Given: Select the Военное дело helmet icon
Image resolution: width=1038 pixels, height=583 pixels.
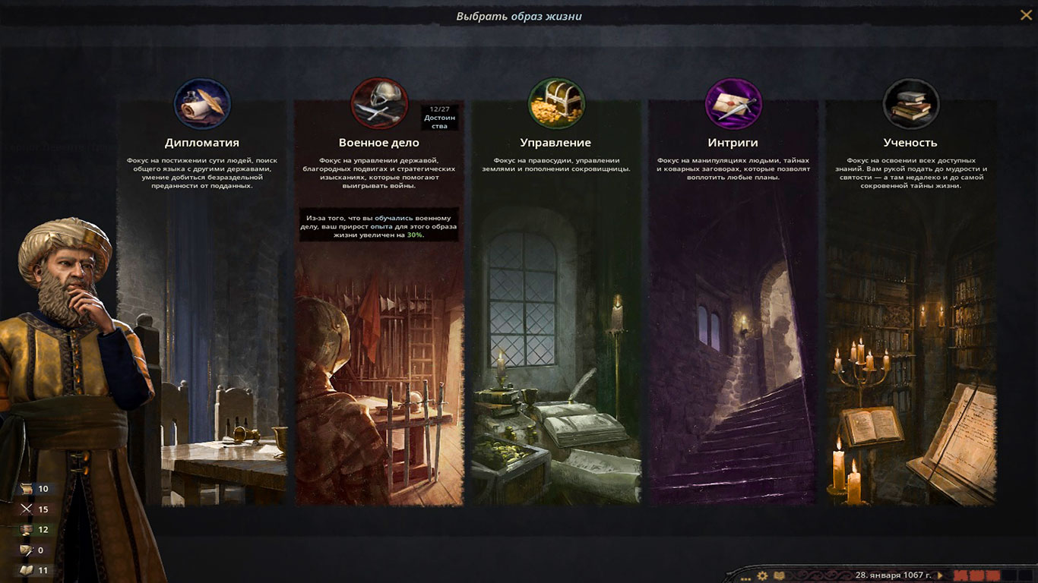Looking at the screenshot, I should coord(379,105).
